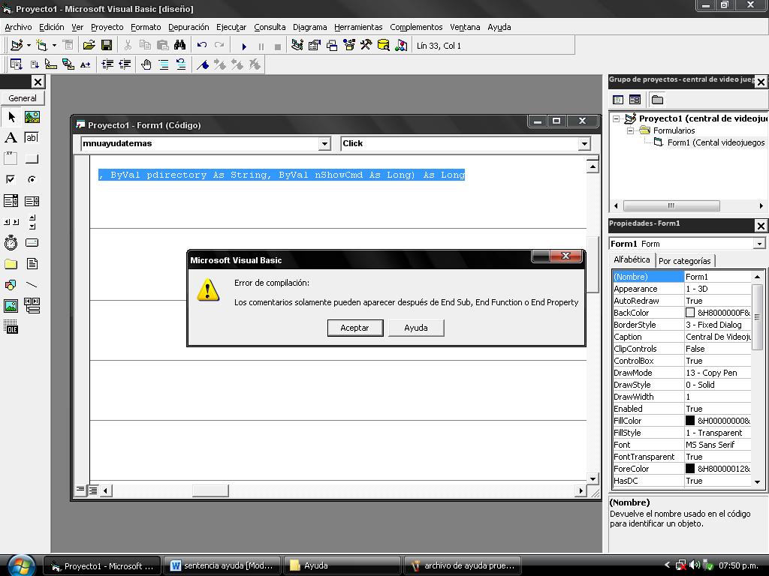Collapse the Formularios folder node
Viewport: 769px width, 576px height.
point(631,130)
